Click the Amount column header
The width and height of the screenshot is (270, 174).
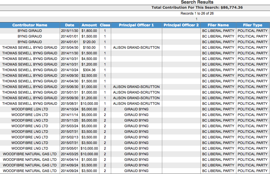(89, 25)
